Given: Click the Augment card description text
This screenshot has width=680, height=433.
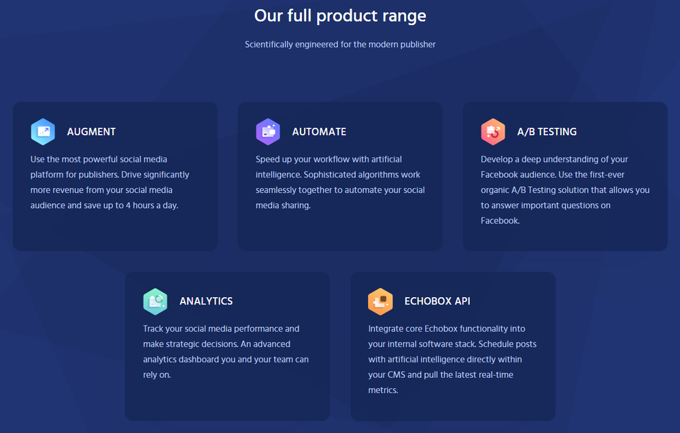Looking at the screenshot, I should click(x=109, y=182).
